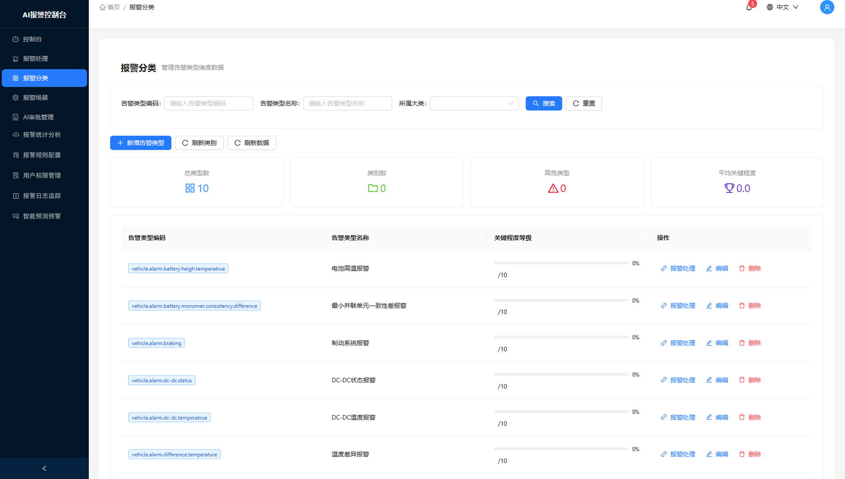
Task: Click the 温度差异报警 severity progress bar
Action: click(x=561, y=449)
